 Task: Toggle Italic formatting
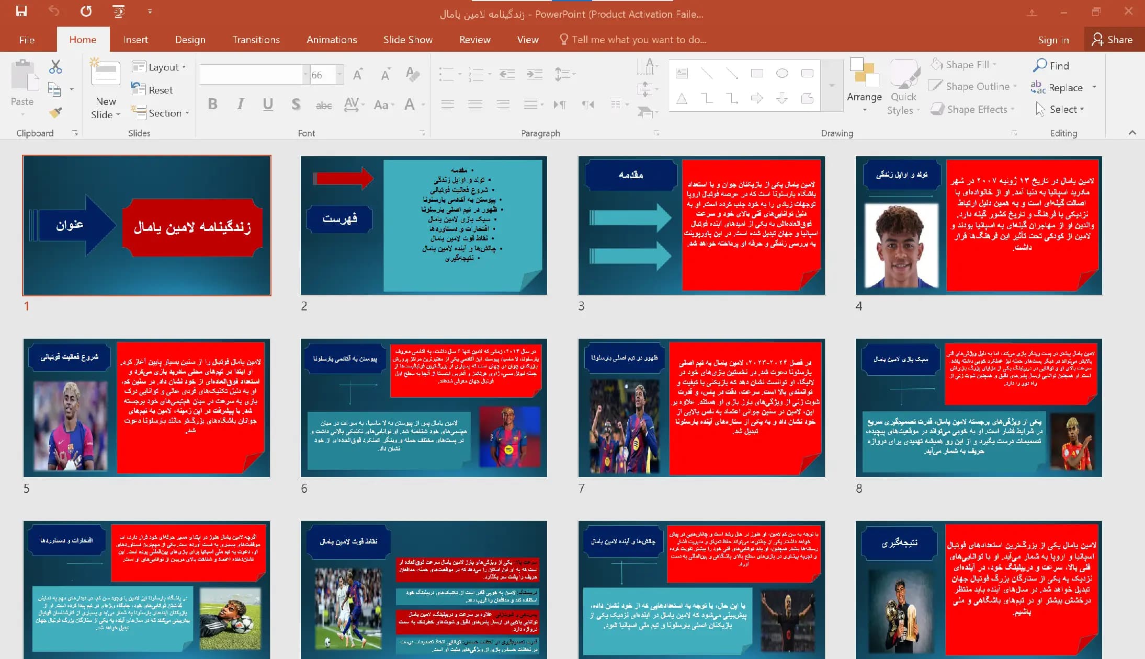[240, 105]
